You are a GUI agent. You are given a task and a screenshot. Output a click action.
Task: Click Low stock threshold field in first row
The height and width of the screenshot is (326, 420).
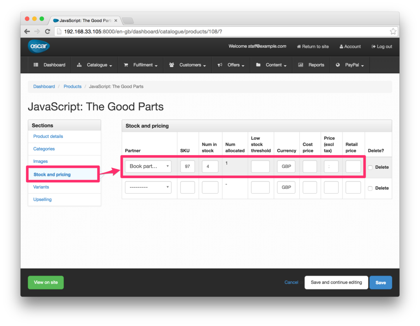[260, 166]
